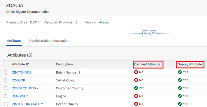Click red X icon in ZINTERIORQUALITY demand column
This screenshot has width=207, height=107.
136,104
